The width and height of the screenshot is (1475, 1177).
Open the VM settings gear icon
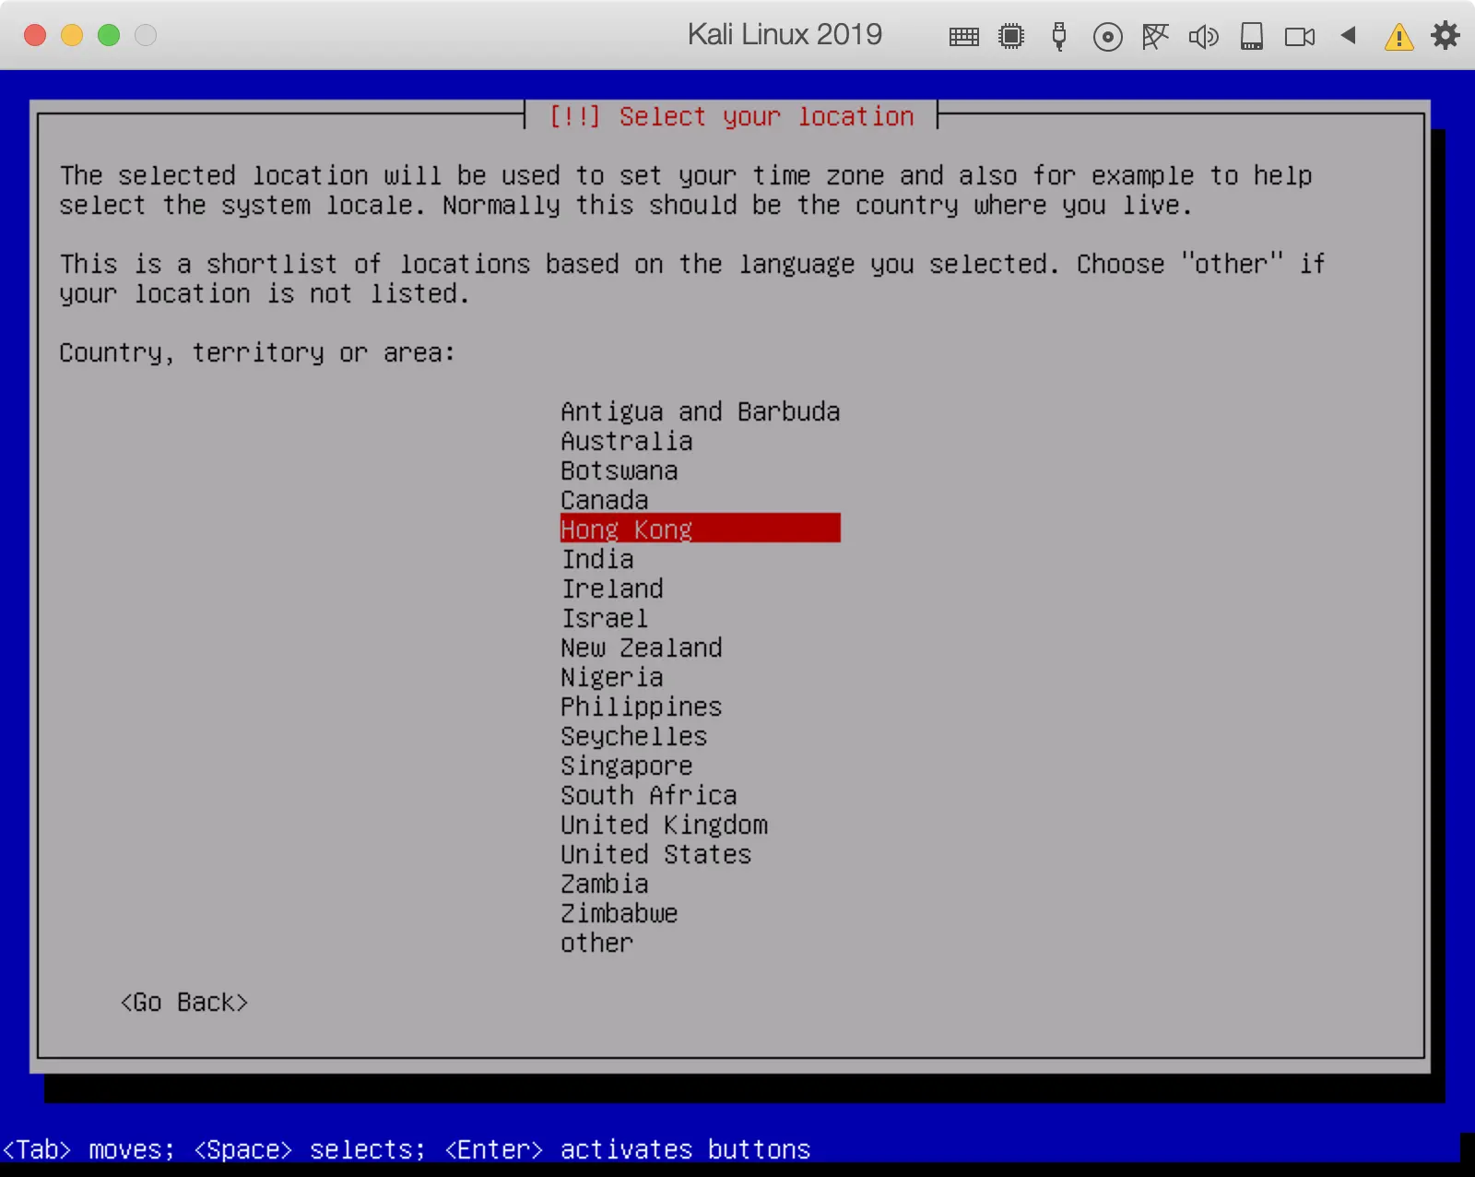(x=1445, y=36)
